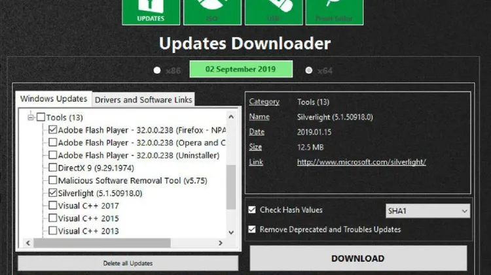
Task: Click the DOWNLOAD button
Action: tap(358, 259)
